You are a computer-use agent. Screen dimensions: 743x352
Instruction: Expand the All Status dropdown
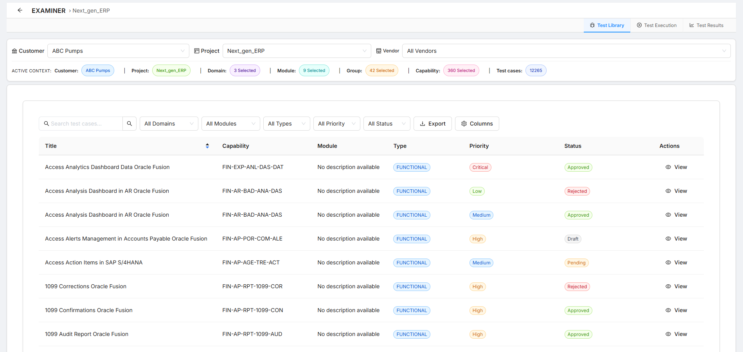[387, 124]
